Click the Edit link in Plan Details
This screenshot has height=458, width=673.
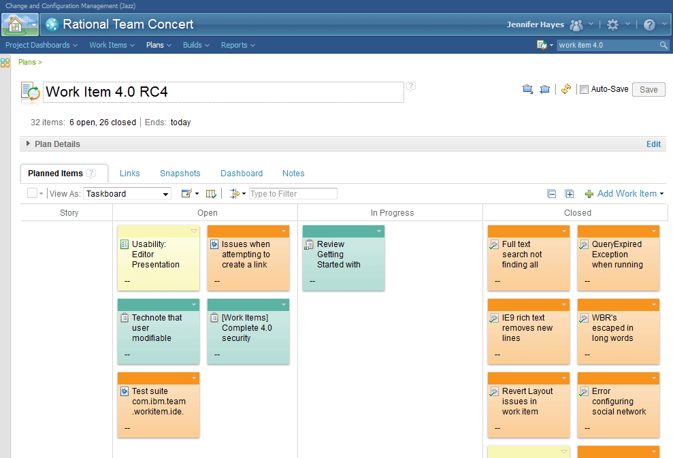[x=653, y=144]
